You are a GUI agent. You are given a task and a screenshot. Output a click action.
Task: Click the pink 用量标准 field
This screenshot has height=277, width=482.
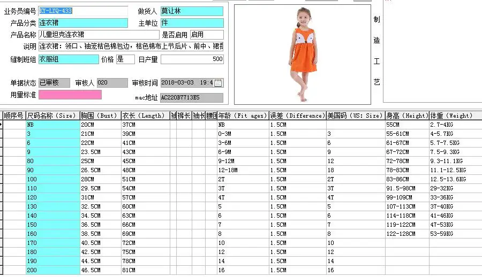[x=70, y=95]
